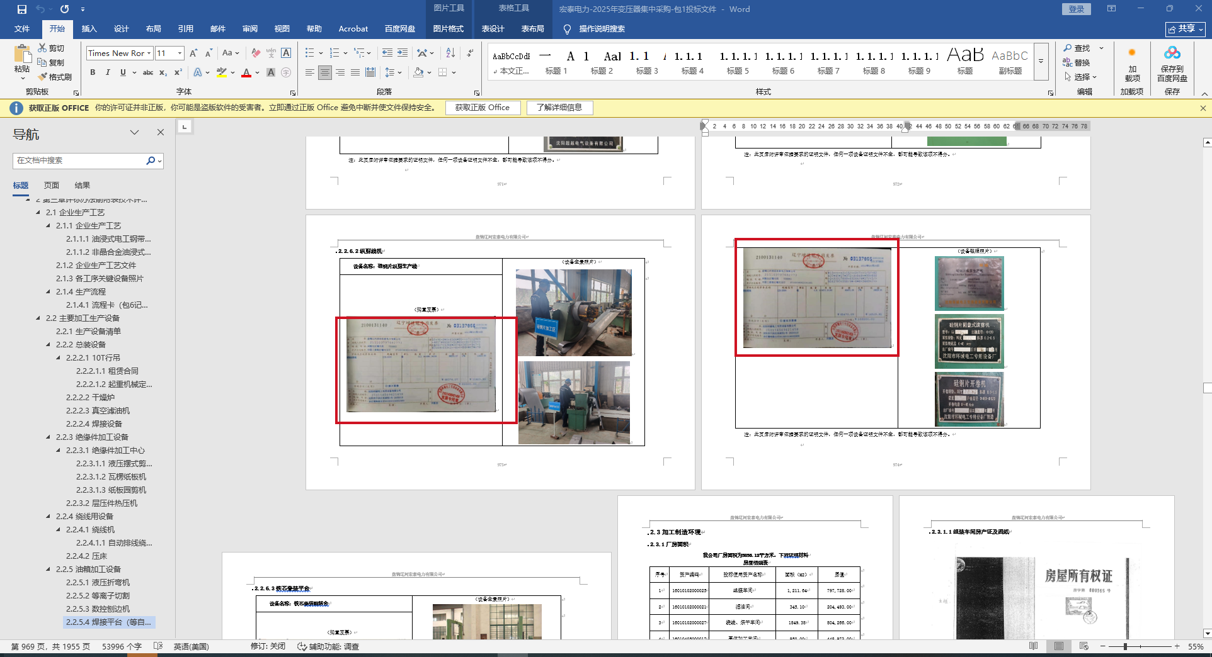The width and height of the screenshot is (1212, 657).
Task: Collapse the 2.2.3 绝缘件加工设备 tree node
Action: pyautogui.click(x=49, y=437)
